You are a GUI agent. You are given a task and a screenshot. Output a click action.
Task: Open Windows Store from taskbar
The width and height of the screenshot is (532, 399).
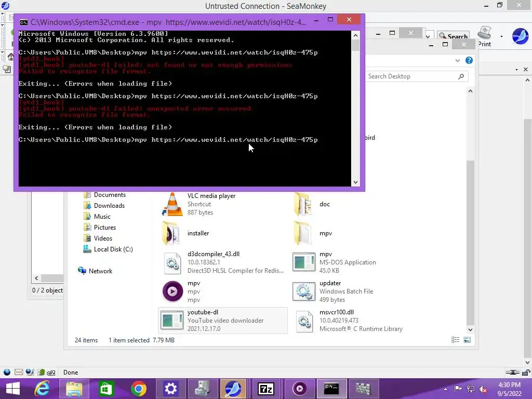pos(106,389)
